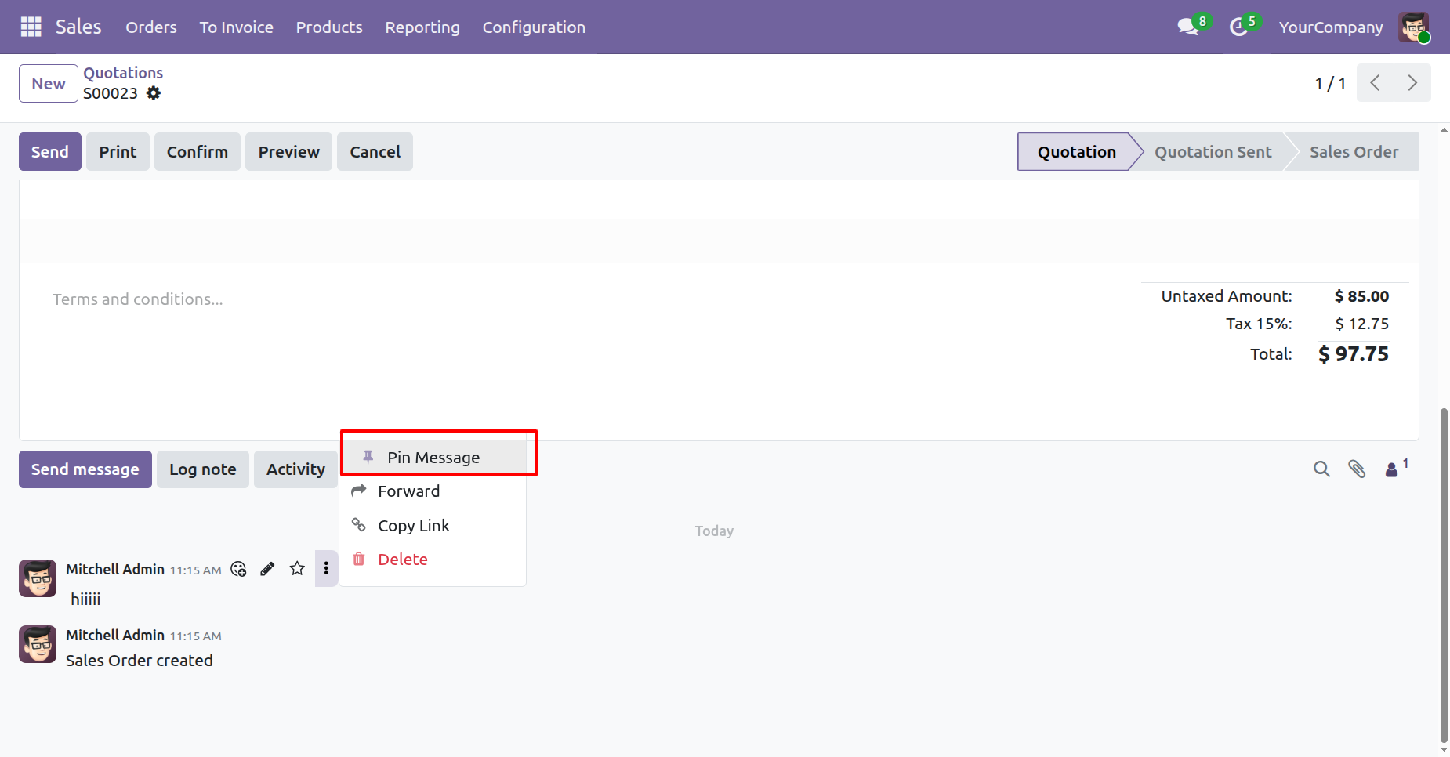Choose Delete in the message menu

433,560
